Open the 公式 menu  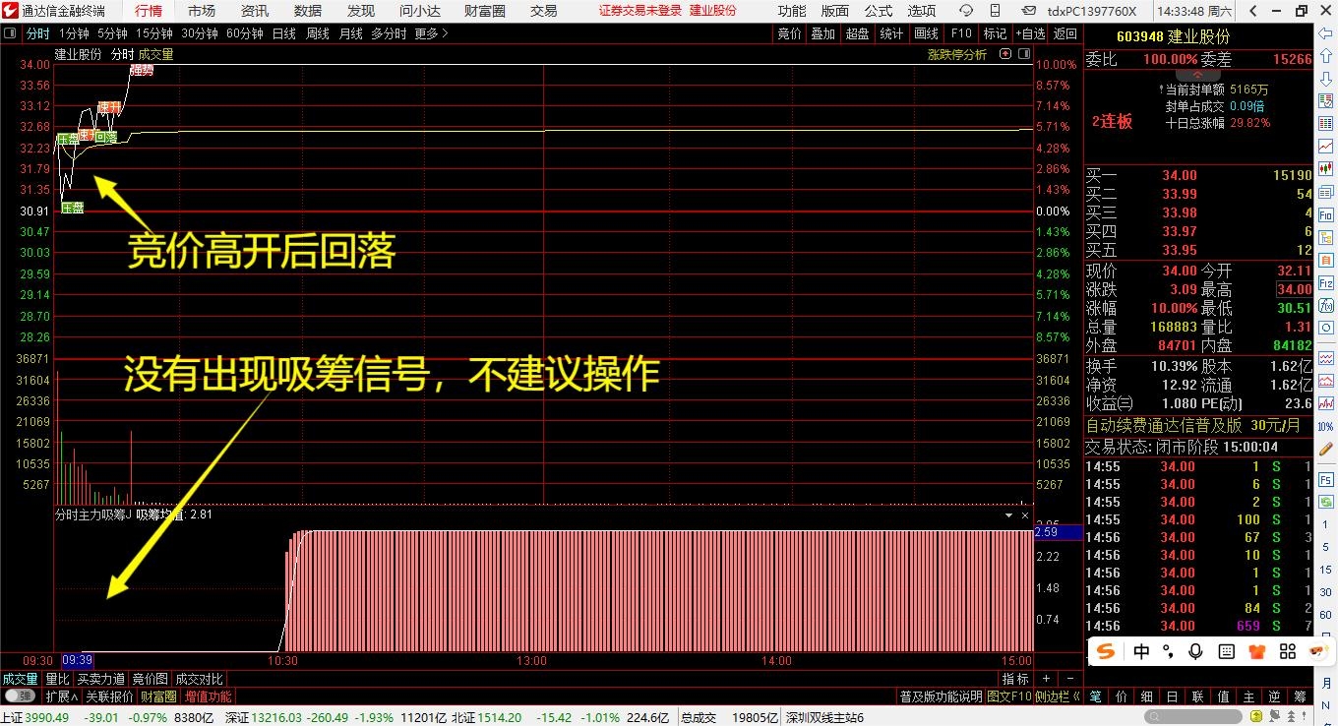(x=878, y=11)
